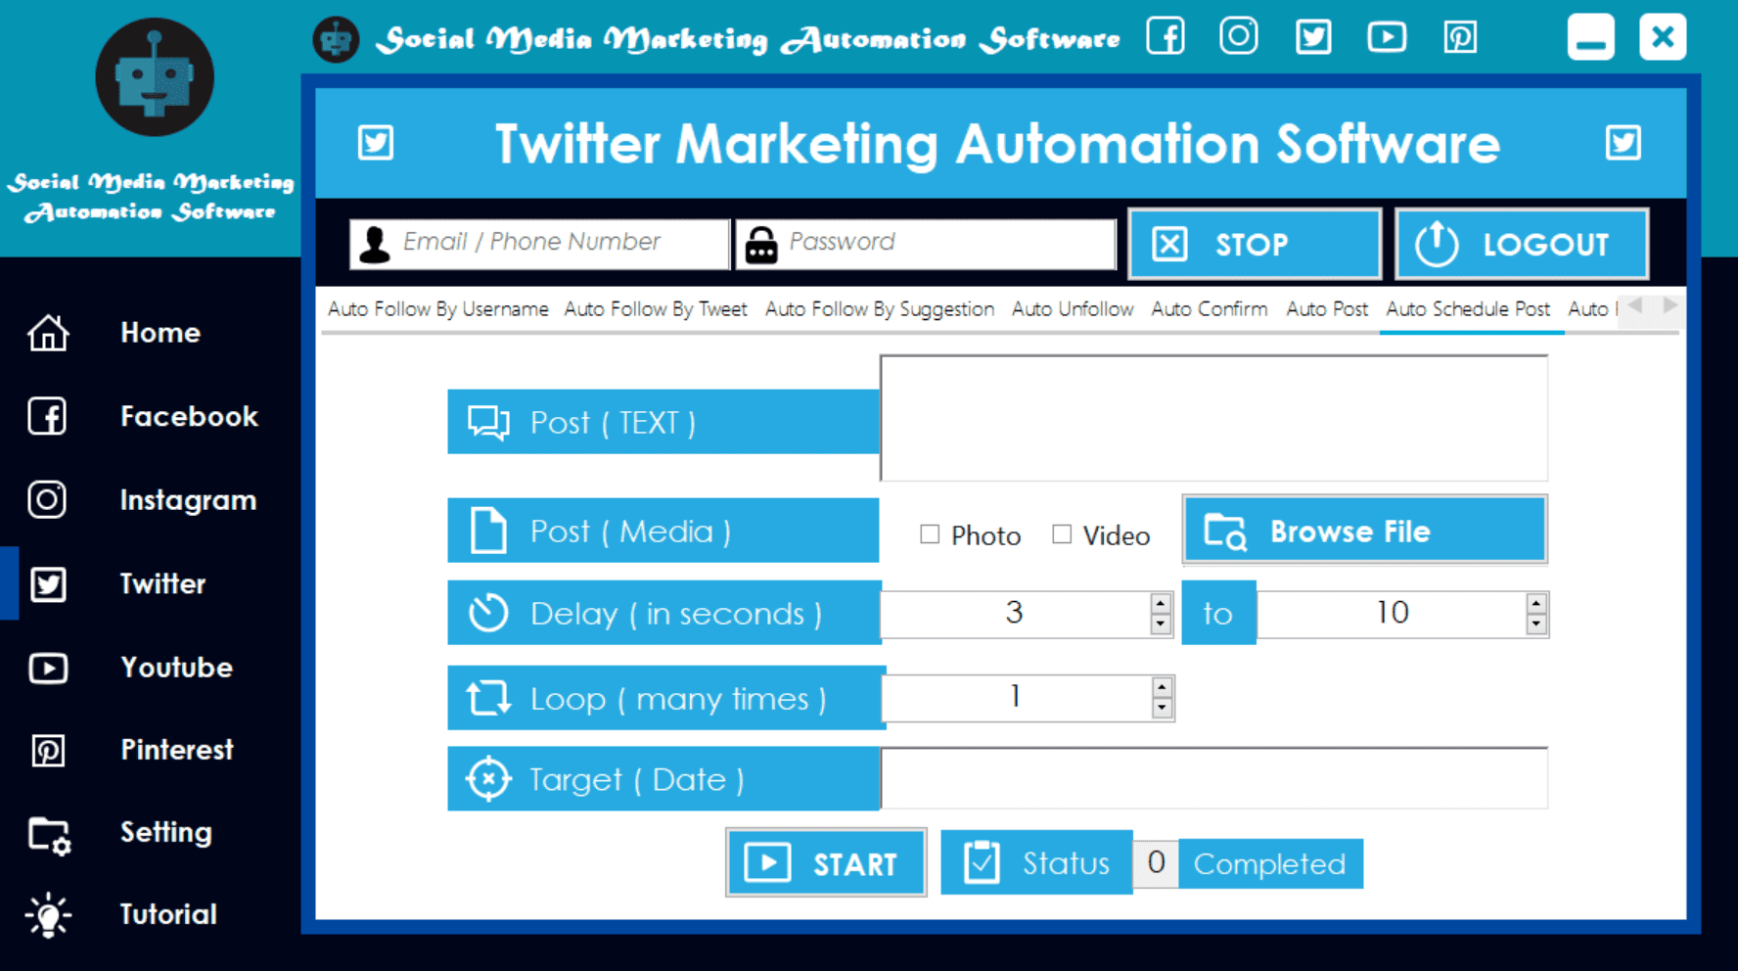The width and height of the screenshot is (1738, 971).
Task: Focus the Password field
Action: click(x=926, y=244)
